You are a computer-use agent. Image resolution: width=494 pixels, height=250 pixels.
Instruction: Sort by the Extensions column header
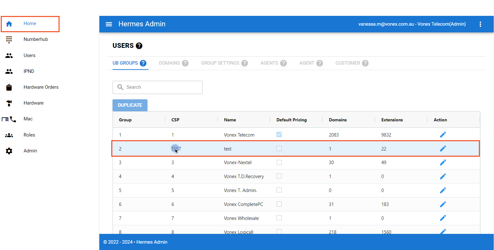(x=392, y=120)
